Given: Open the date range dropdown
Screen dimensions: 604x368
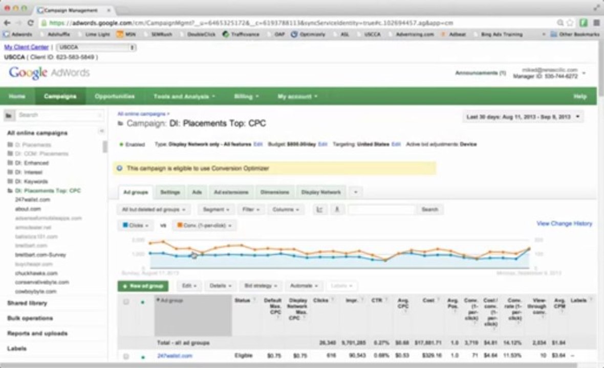Looking at the screenshot, I should [x=523, y=117].
